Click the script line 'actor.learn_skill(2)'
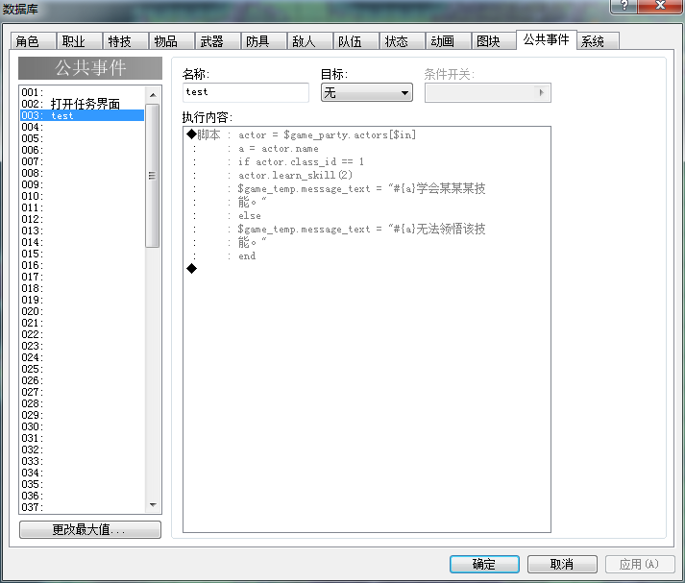The image size is (685, 583). [x=367, y=175]
